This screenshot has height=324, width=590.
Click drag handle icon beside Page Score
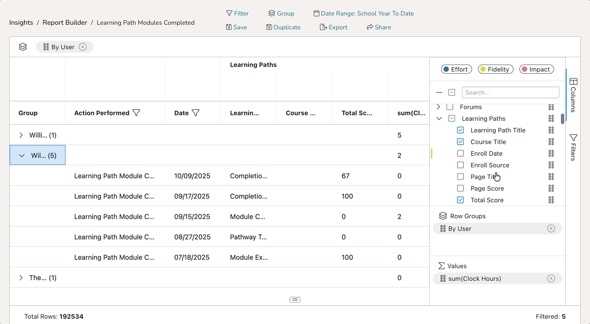551,188
